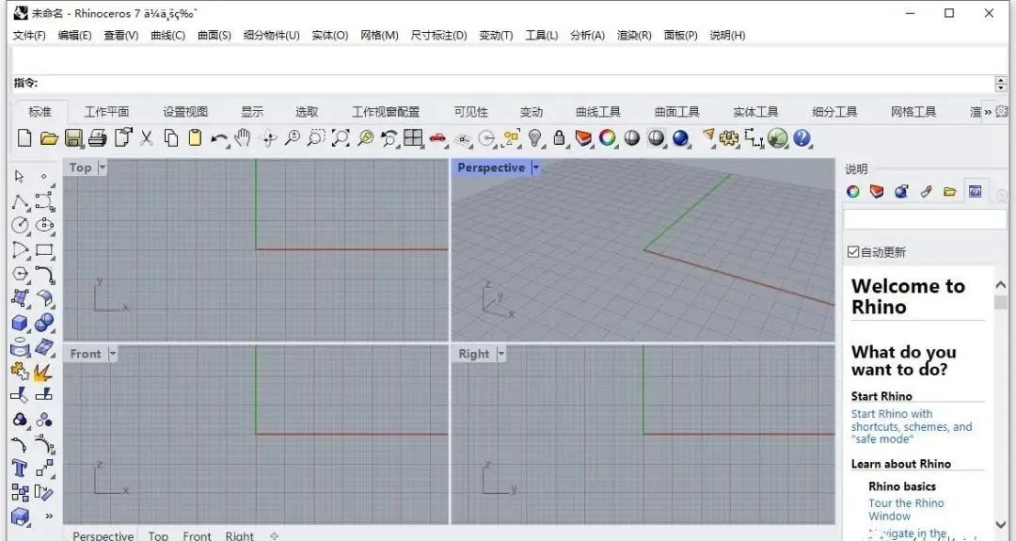
Task: Select the Top tab at bottom viewport tabs
Action: click(158, 535)
